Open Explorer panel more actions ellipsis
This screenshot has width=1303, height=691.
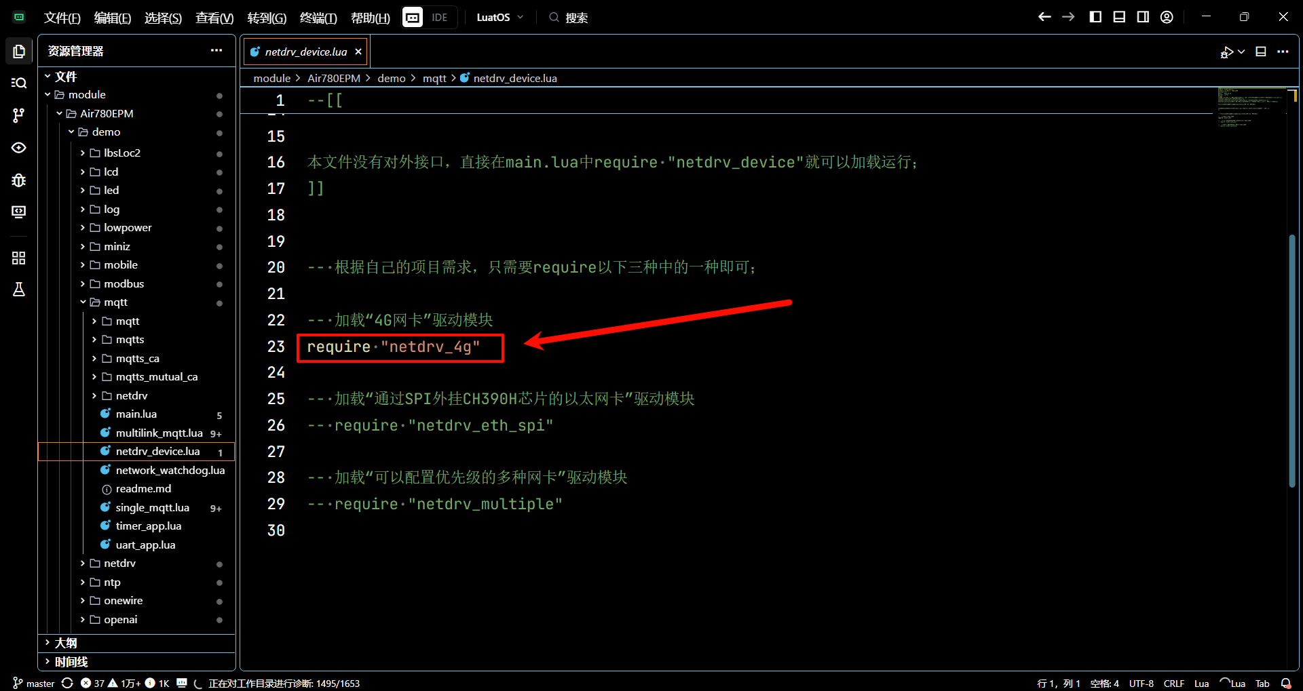pos(216,50)
